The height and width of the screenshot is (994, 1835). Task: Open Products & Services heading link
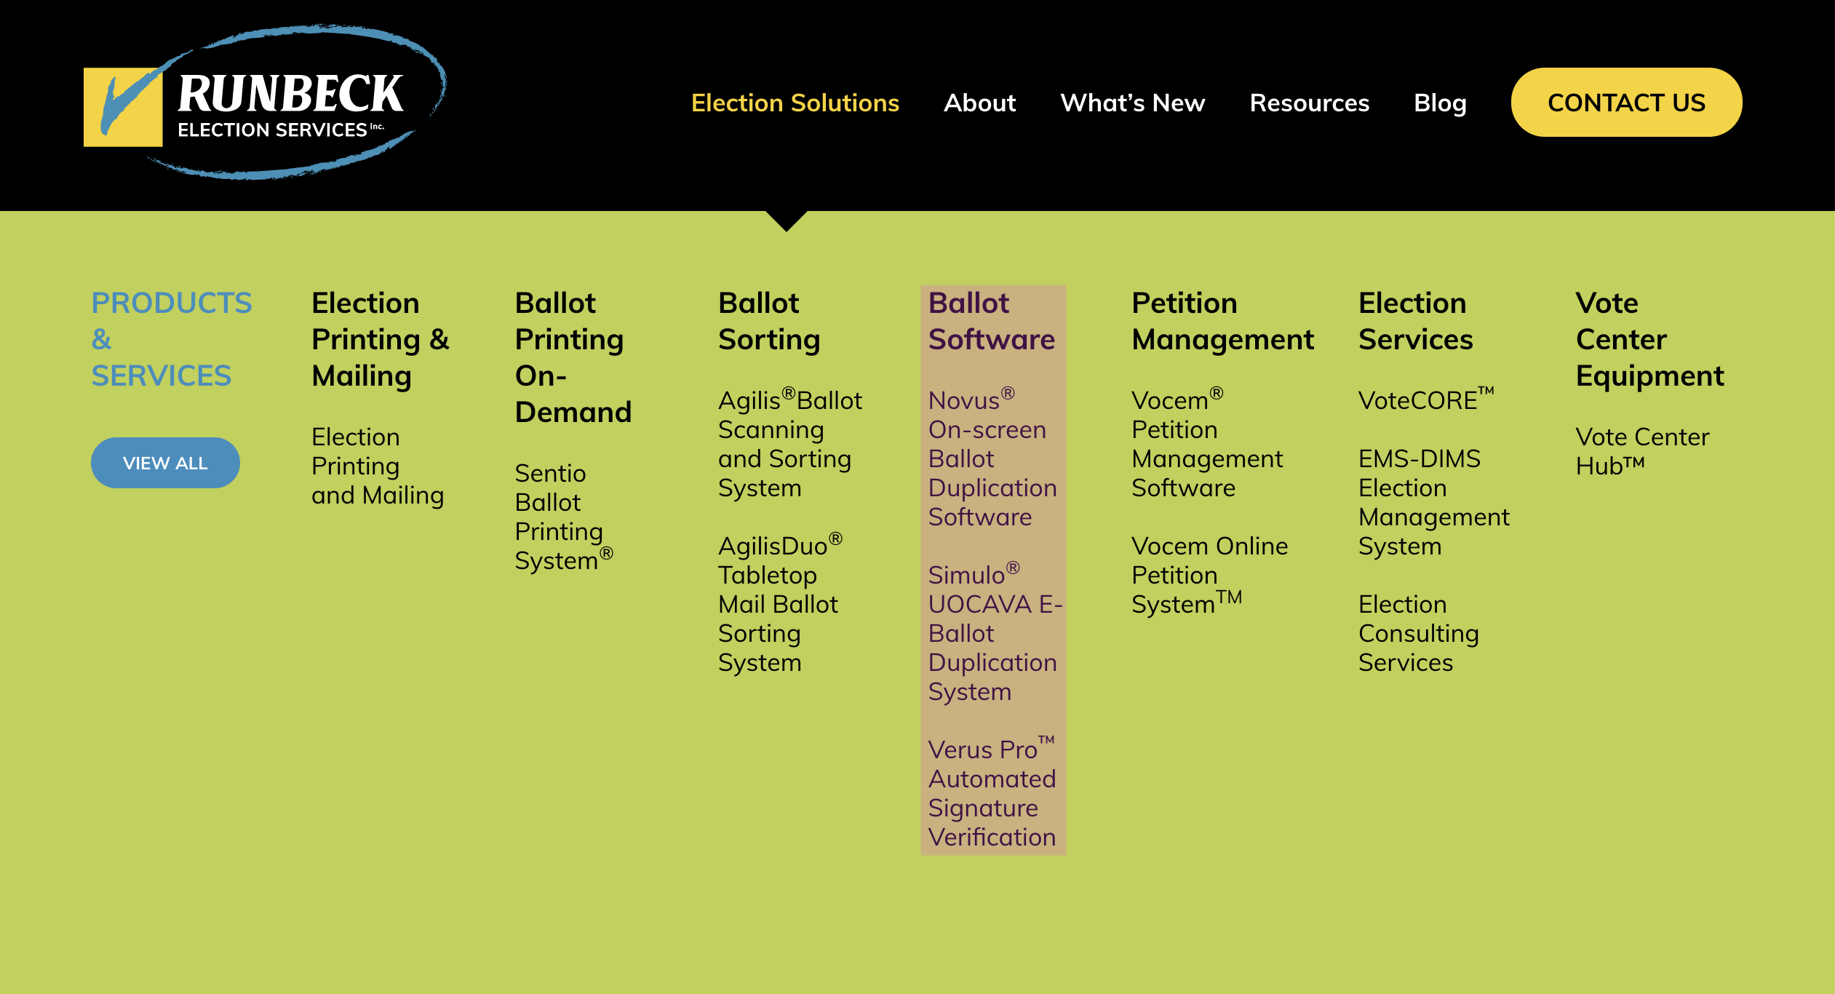[171, 339]
